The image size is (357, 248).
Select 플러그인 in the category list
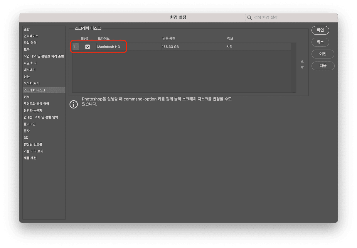[x=30, y=124]
